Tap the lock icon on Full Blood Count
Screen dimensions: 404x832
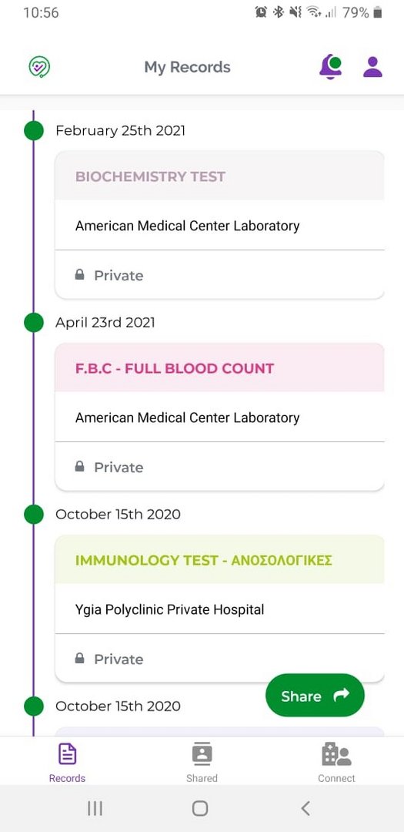pyautogui.click(x=79, y=467)
